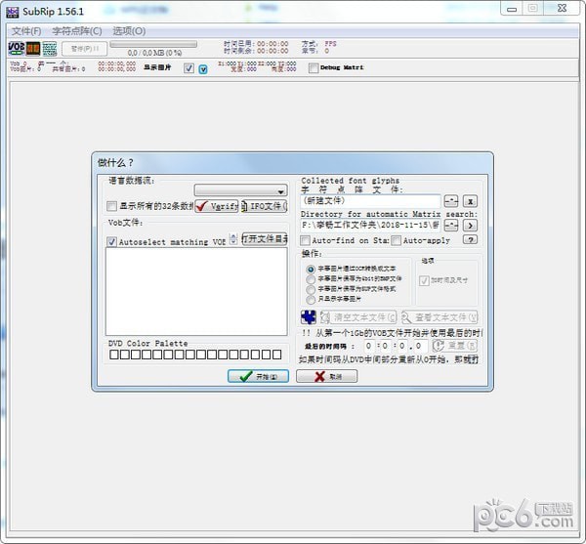The width and height of the screenshot is (586, 544).
Task: Enable the Debug Matrix checkbox
Action: point(314,67)
